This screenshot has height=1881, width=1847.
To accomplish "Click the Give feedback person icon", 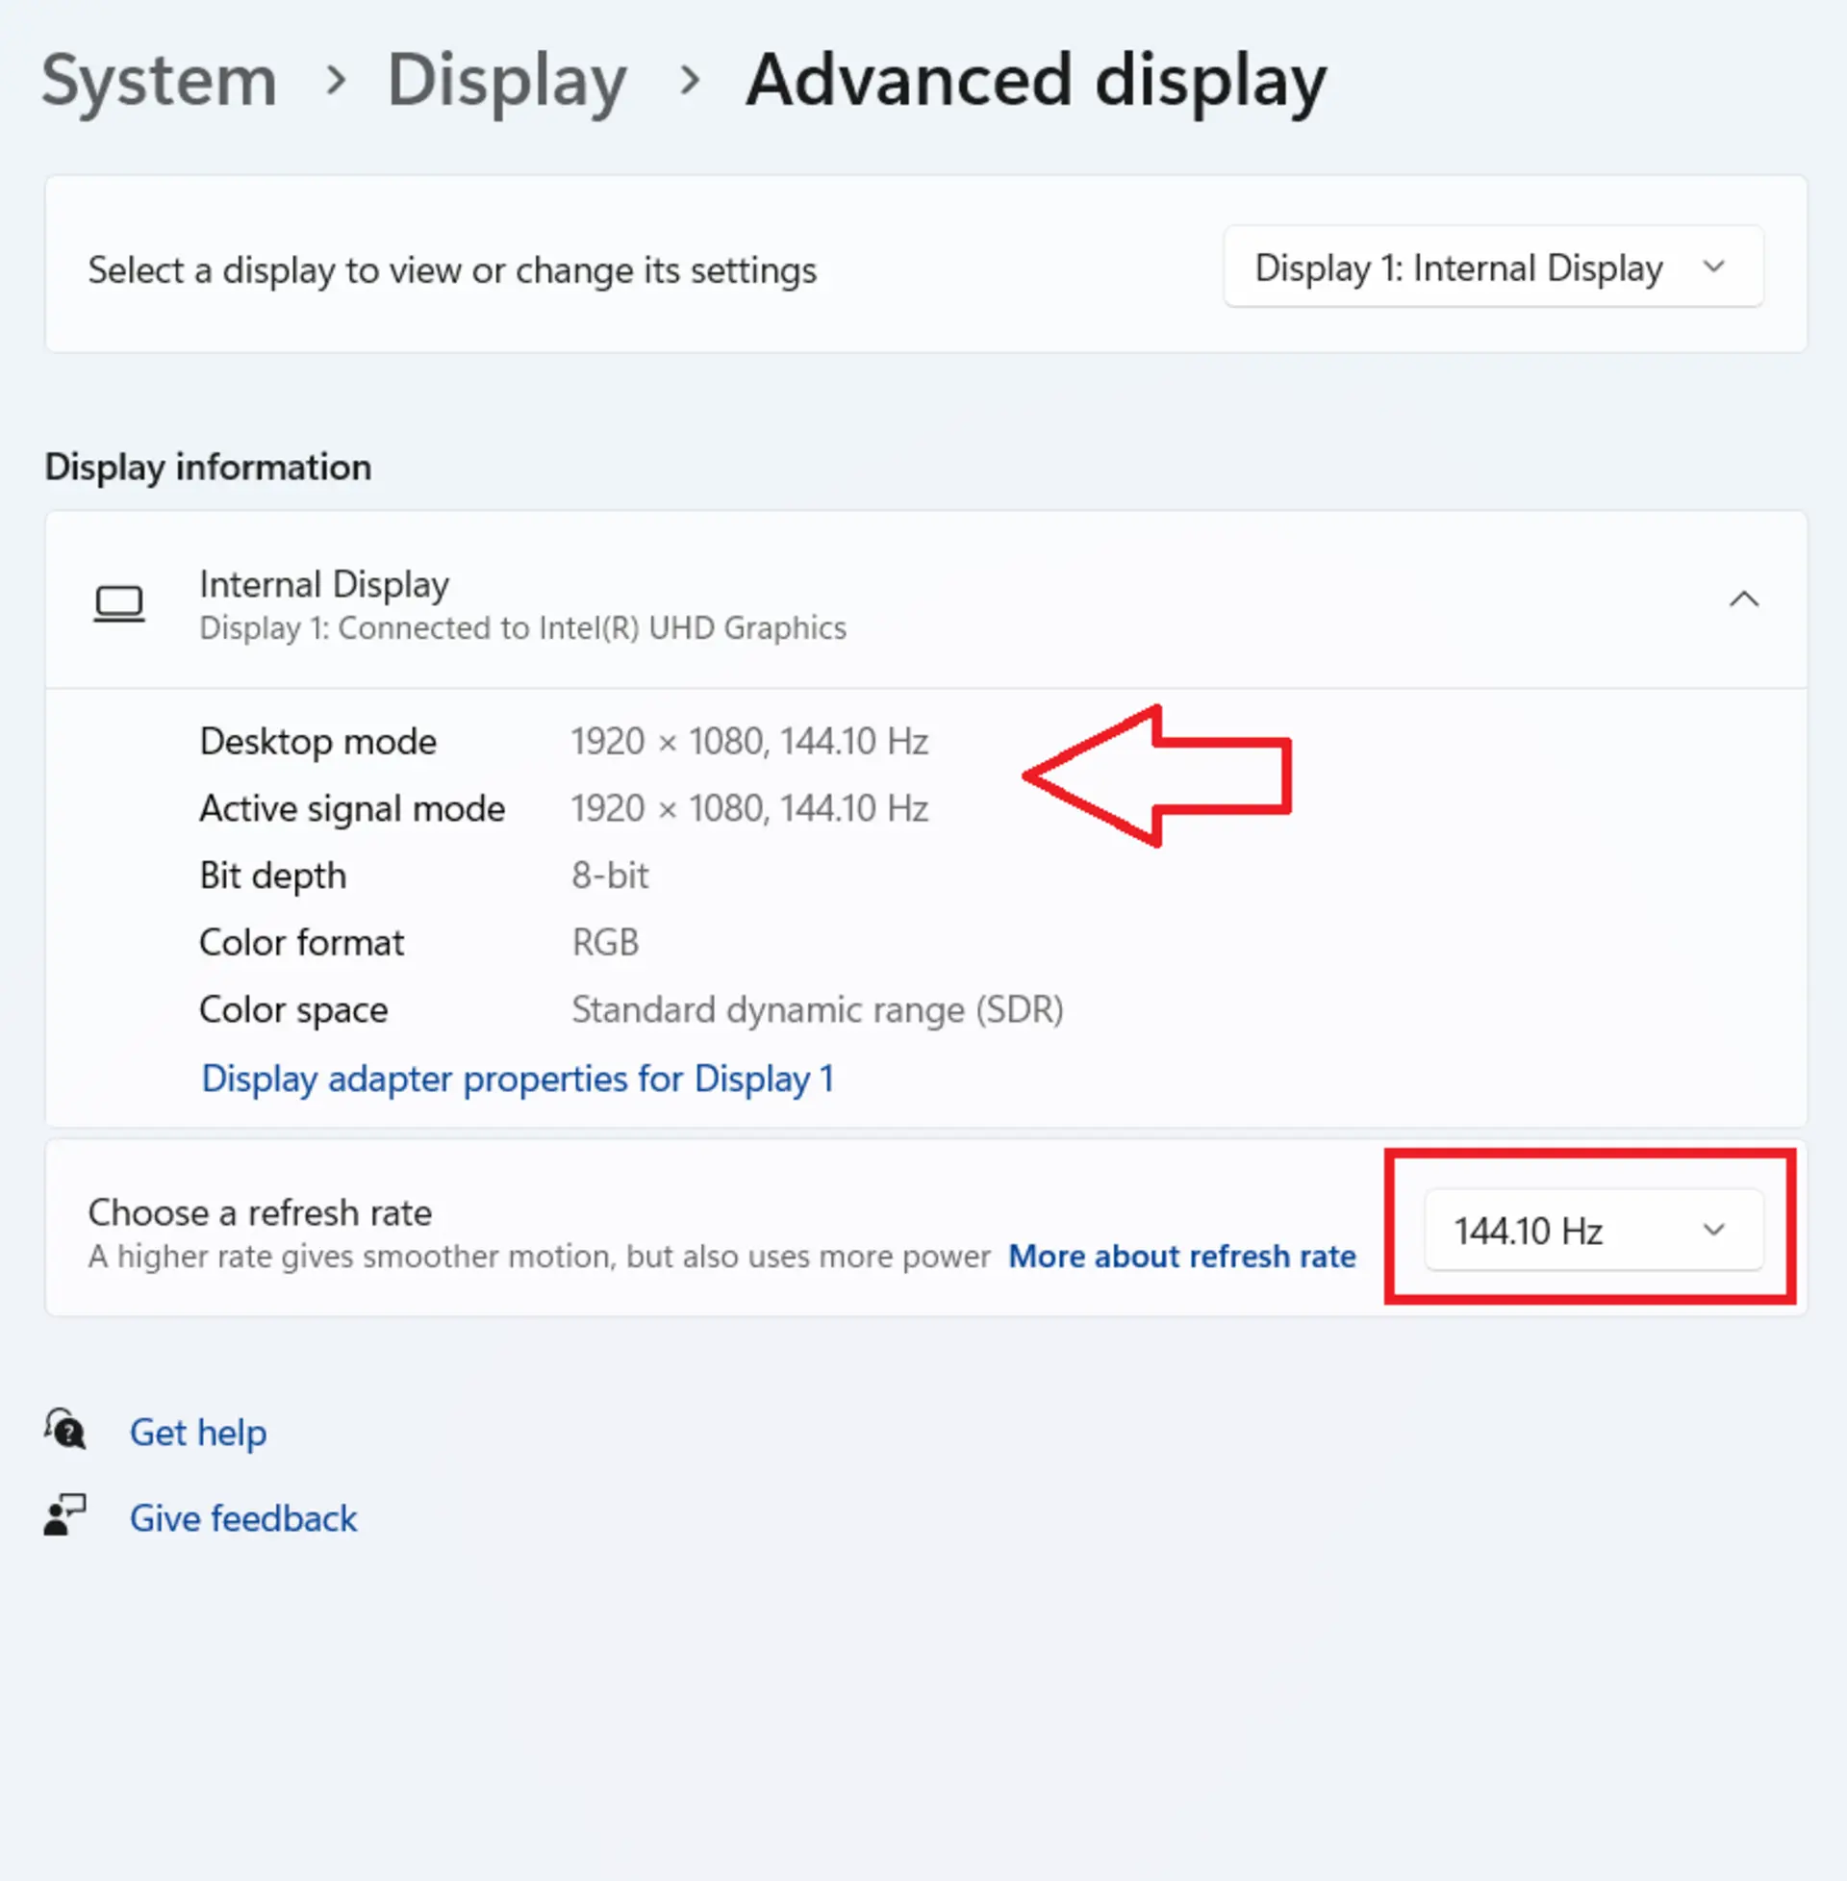I will point(65,1515).
